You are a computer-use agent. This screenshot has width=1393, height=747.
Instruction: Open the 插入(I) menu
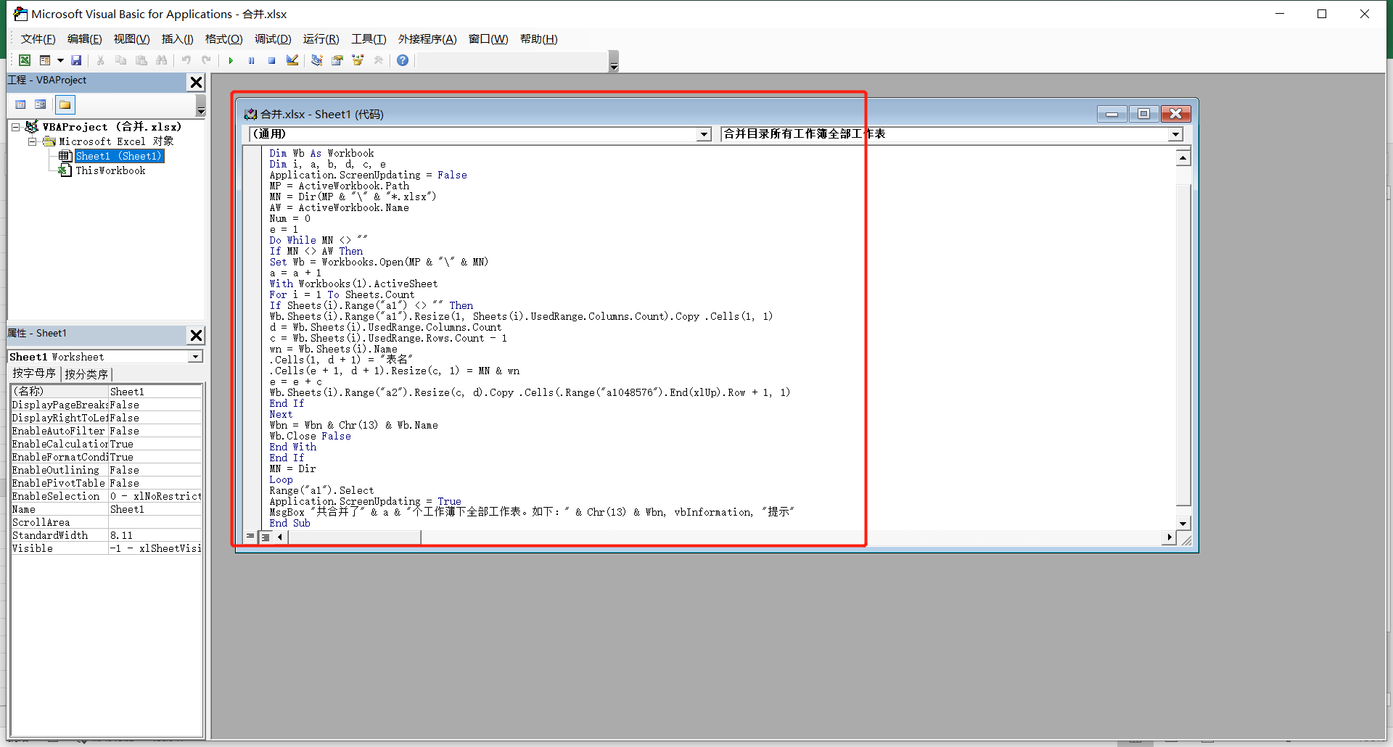pos(177,39)
